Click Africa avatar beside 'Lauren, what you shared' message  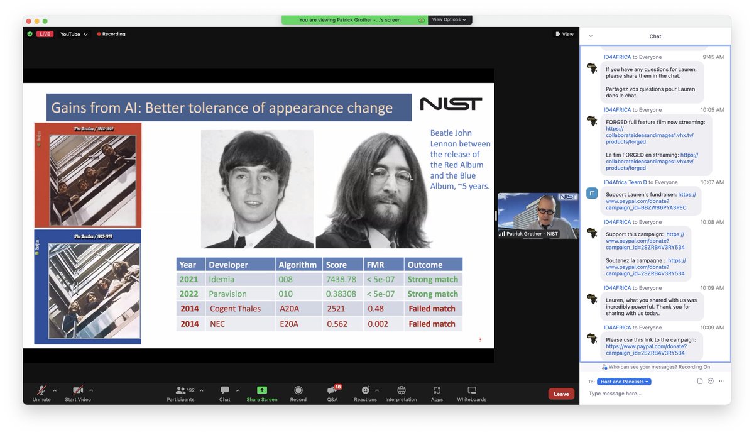point(592,299)
